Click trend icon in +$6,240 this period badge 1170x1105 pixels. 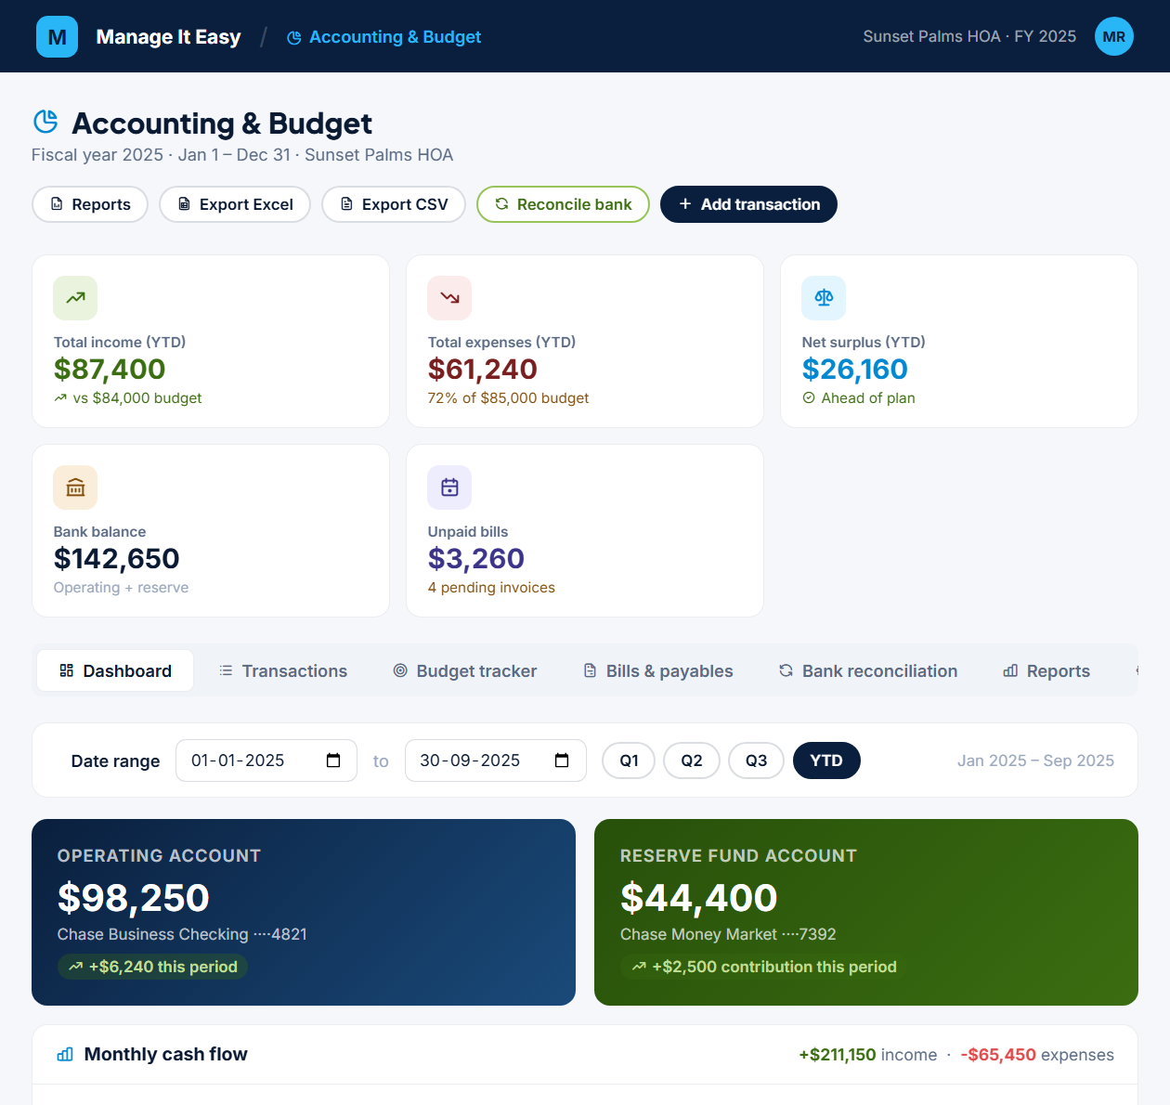tap(75, 967)
